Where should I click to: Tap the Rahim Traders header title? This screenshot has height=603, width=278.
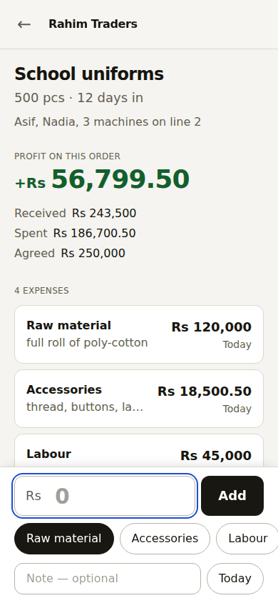click(x=93, y=24)
